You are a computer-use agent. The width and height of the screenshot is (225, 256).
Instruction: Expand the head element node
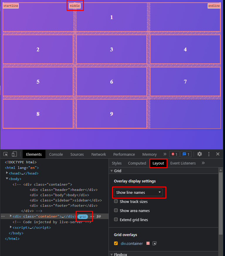click(7, 173)
